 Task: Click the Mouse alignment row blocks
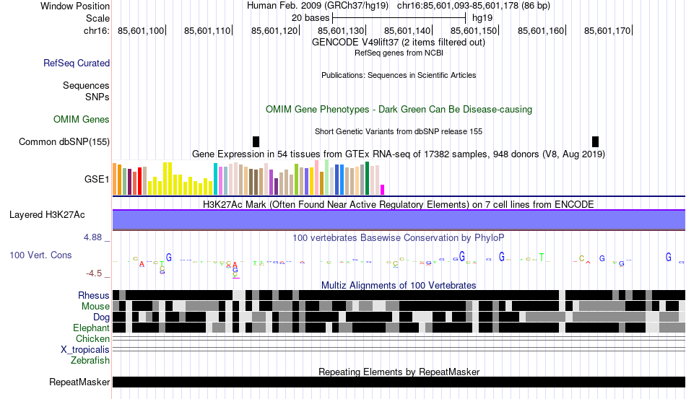click(399, 306)
